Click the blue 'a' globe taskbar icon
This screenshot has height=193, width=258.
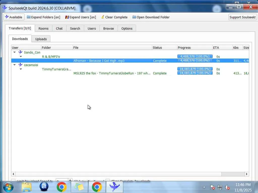coord(44,187)
